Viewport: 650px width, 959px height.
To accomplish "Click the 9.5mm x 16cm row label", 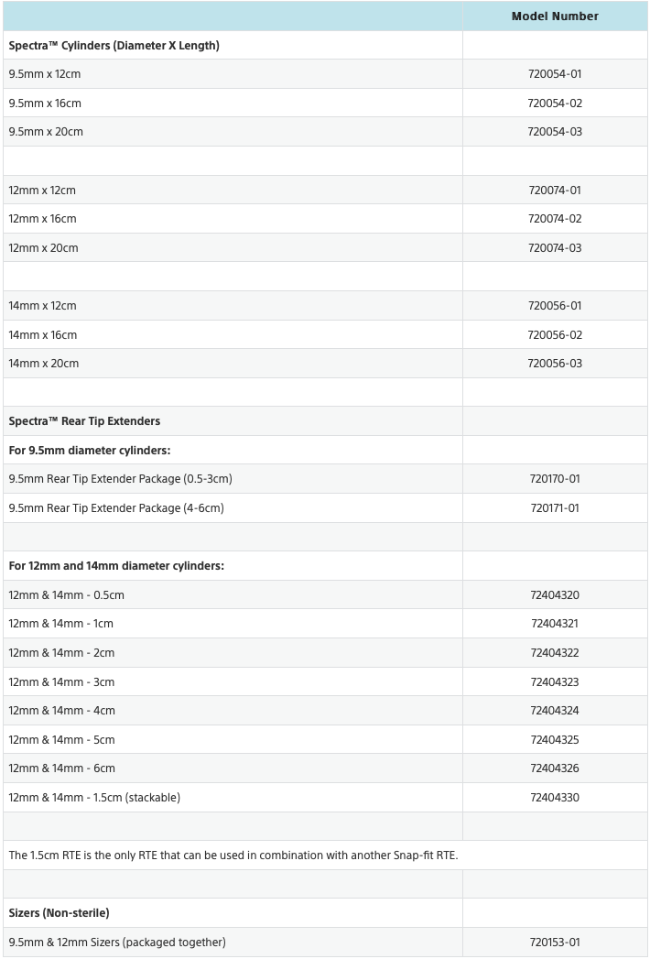I will (x=45, y=104).
